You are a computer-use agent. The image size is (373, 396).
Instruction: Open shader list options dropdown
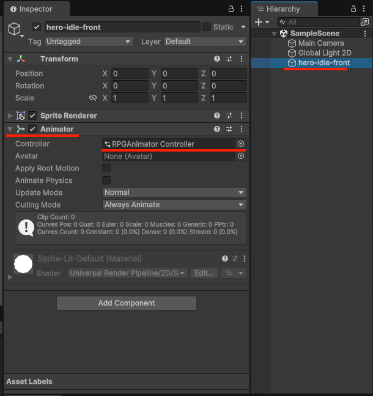click(x=234, y=273)
